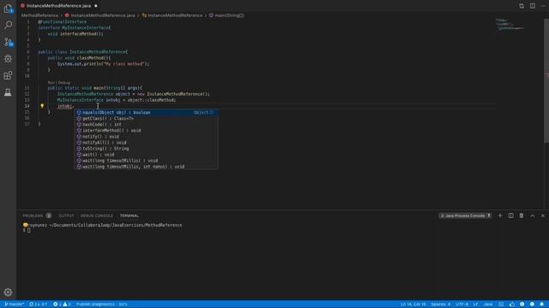Screen dimensions: 549x308
Task: Open the Explorer view in activity bar
Action: [x=8, y=9]
